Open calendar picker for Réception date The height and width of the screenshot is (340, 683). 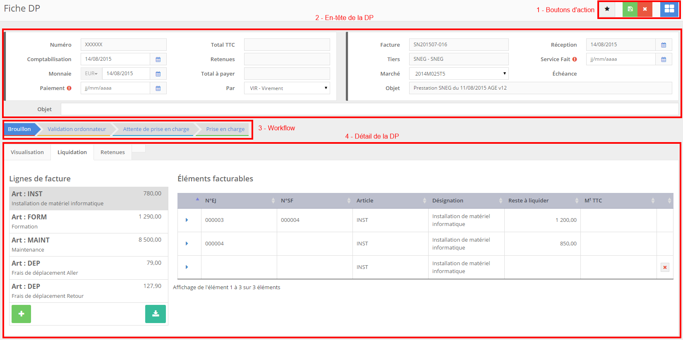664,45
